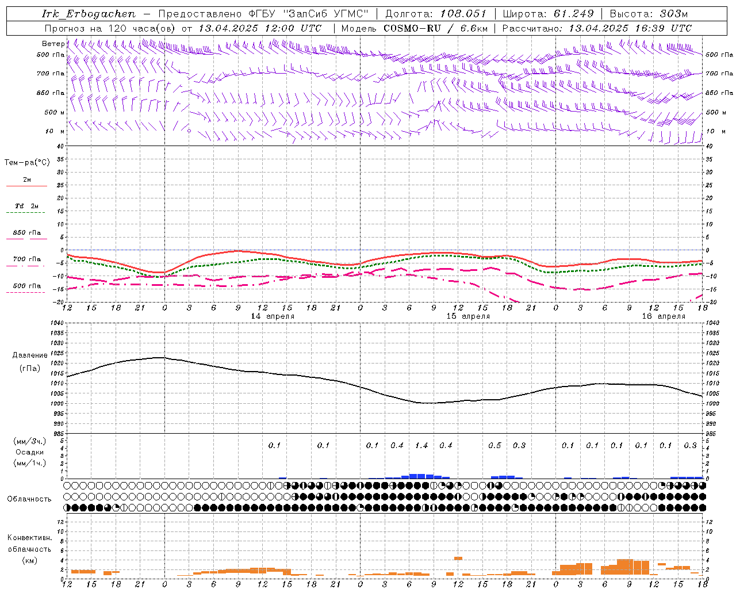Click the date label "16 апреля"
Image resolution: width=736 pixels, height=589 pixels.
664,316
